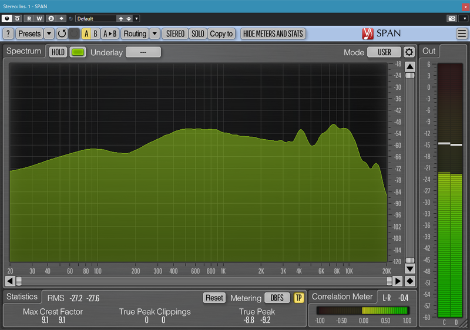This screenshot has height=330, width=470.
Task: Open the Routing button
Action: click(135, 34)
